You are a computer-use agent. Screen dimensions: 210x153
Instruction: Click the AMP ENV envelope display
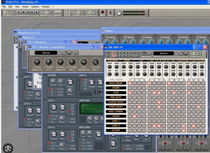tap(91, 108)
